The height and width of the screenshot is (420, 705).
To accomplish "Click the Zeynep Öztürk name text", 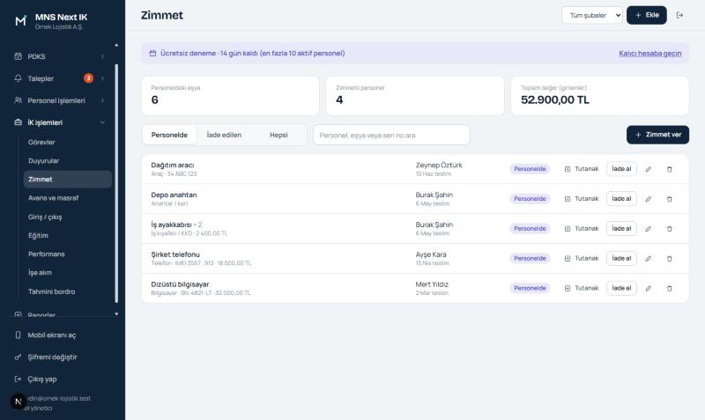I will point(439,165).
